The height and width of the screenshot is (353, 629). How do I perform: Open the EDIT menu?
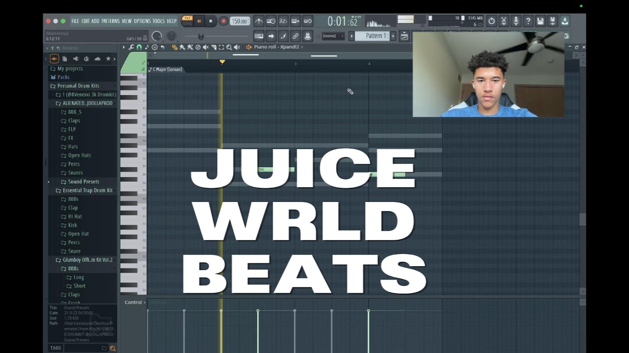pos(86,21)
